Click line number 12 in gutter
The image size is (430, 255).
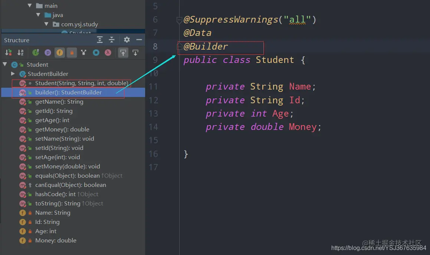coord(154,100)
